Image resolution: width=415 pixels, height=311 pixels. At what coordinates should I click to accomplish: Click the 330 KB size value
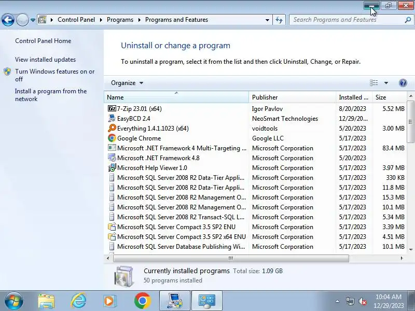(x=395, y=177)
